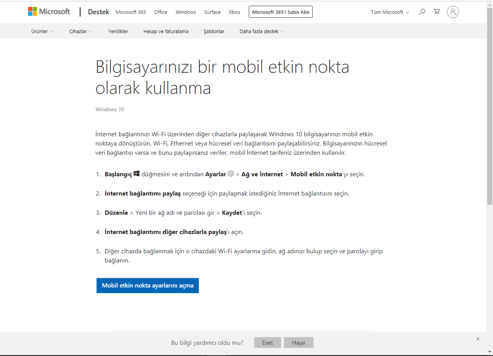Click the step starting with Diğer cihazda

pyautogui.click(x=244, y=256)
